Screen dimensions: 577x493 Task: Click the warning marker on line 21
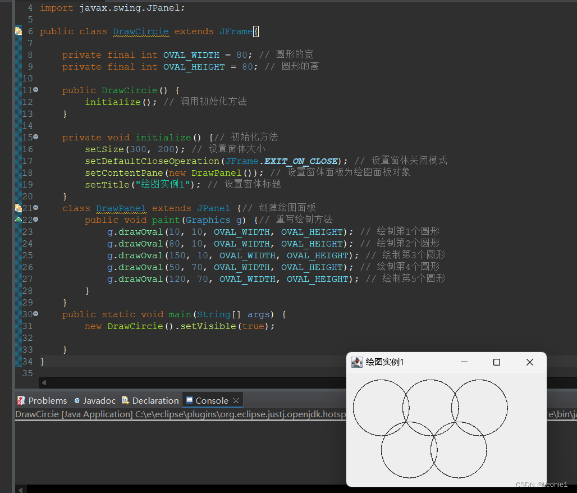(19, 208)
